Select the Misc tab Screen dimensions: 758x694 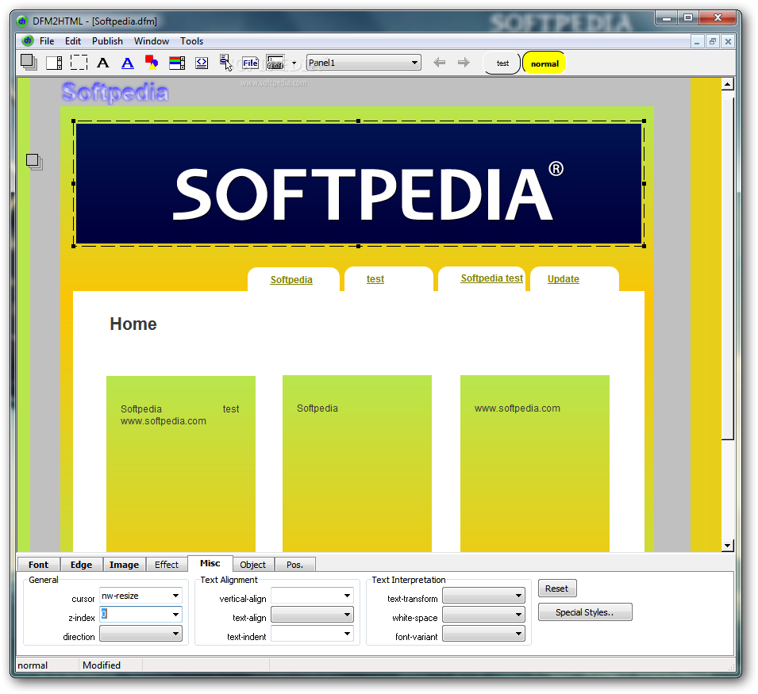click(210, 564)
